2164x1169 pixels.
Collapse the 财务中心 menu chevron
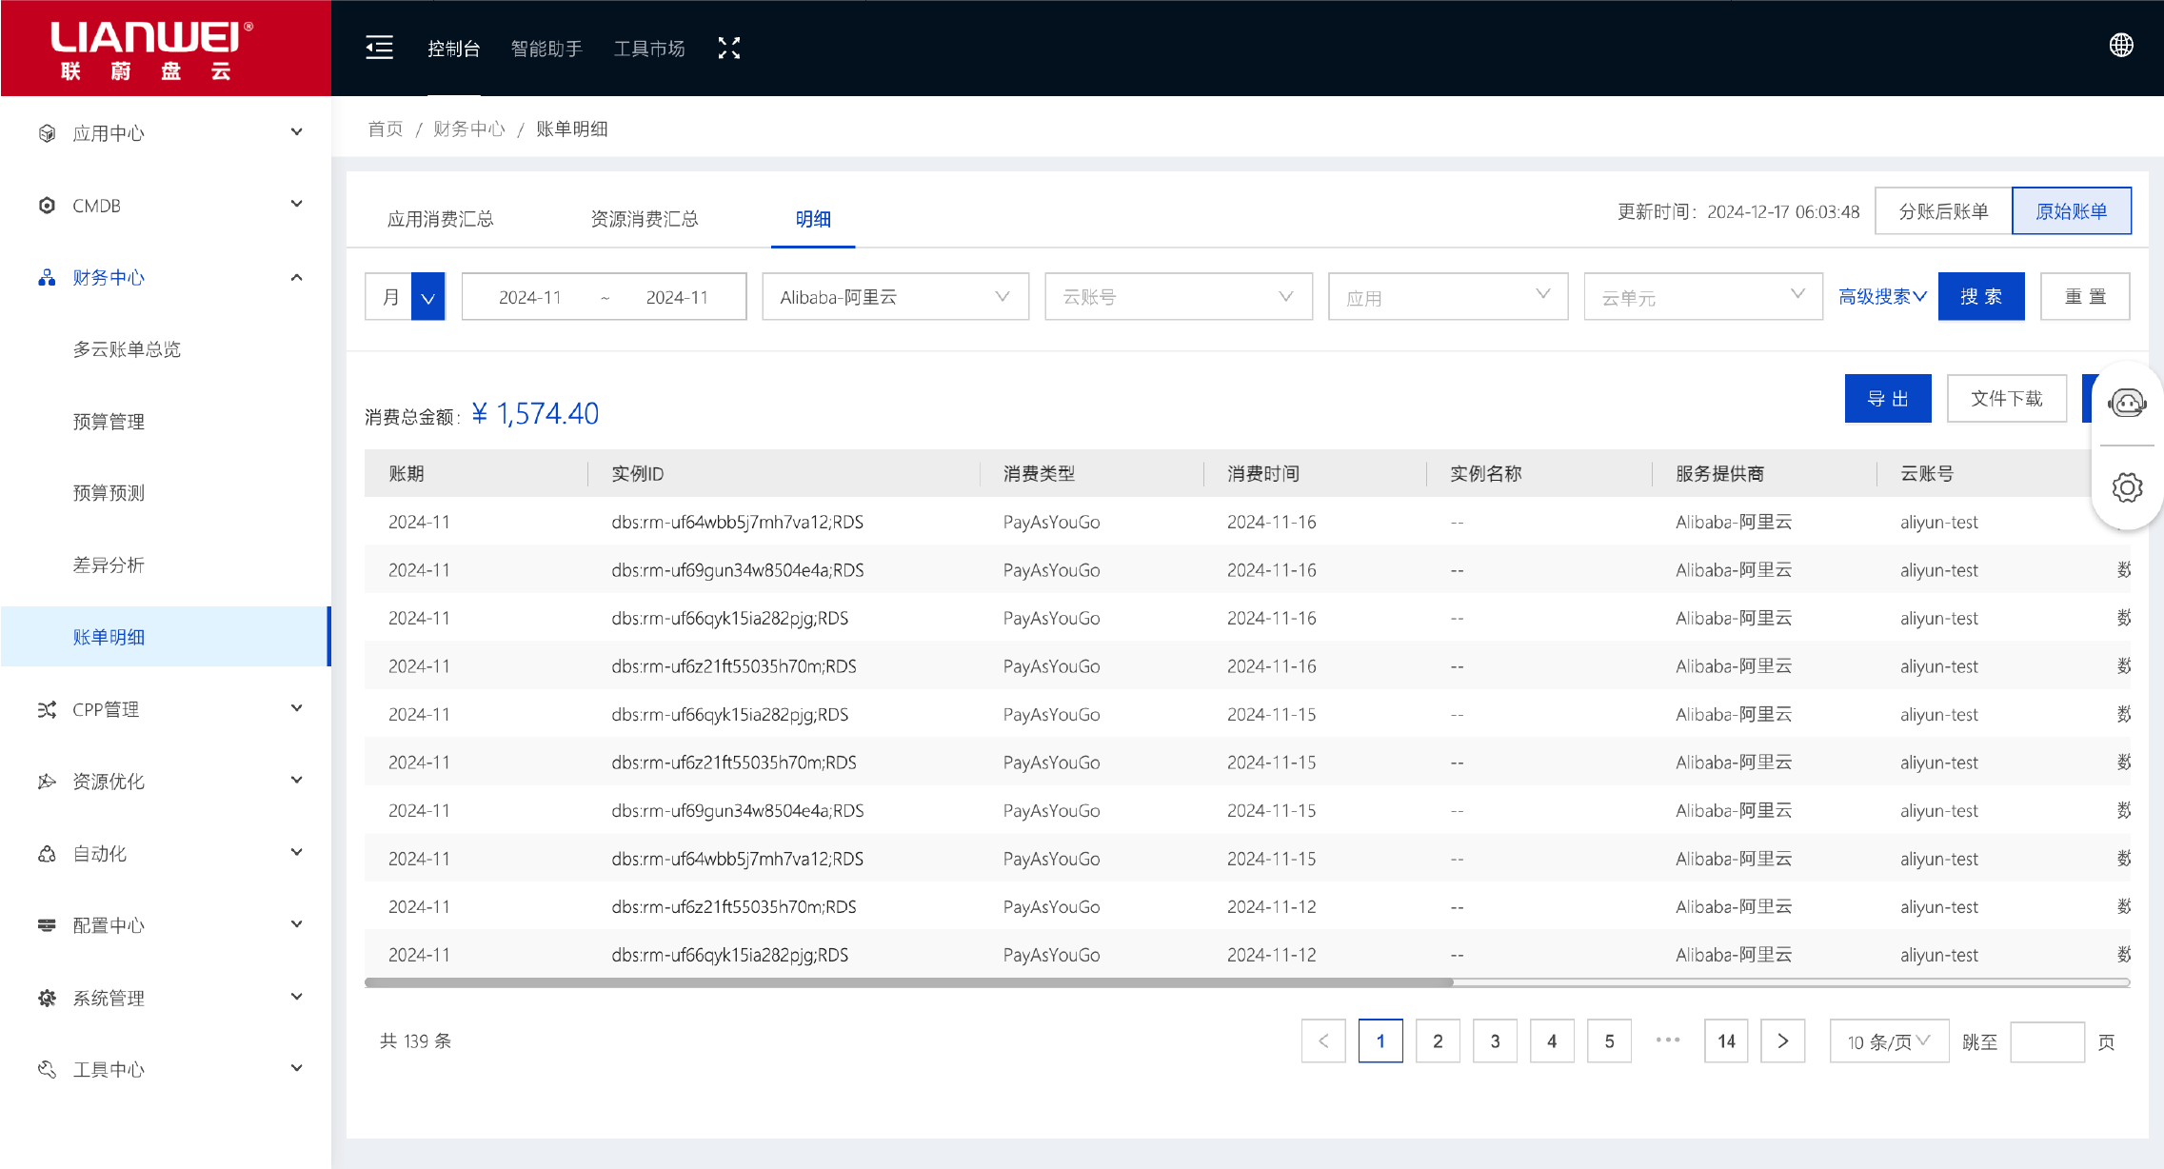coord(297,277)
